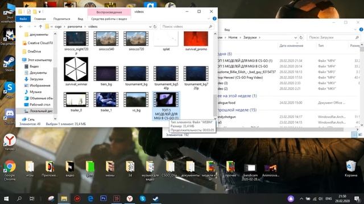Open Photoshop from the taskbar
Image resolution: width=364 pixels, height=204 pixels.
pyautogui.click(x=104, y=199)
